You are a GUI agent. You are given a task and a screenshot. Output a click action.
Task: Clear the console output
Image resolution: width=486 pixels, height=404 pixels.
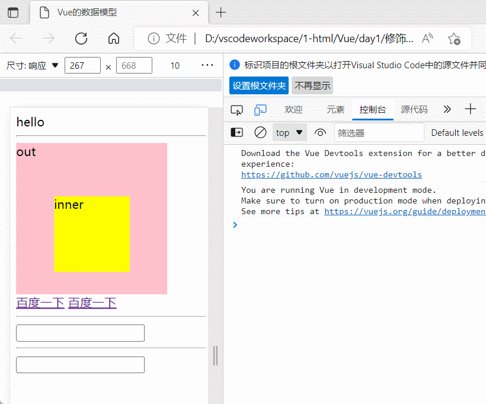pos(260,132)
